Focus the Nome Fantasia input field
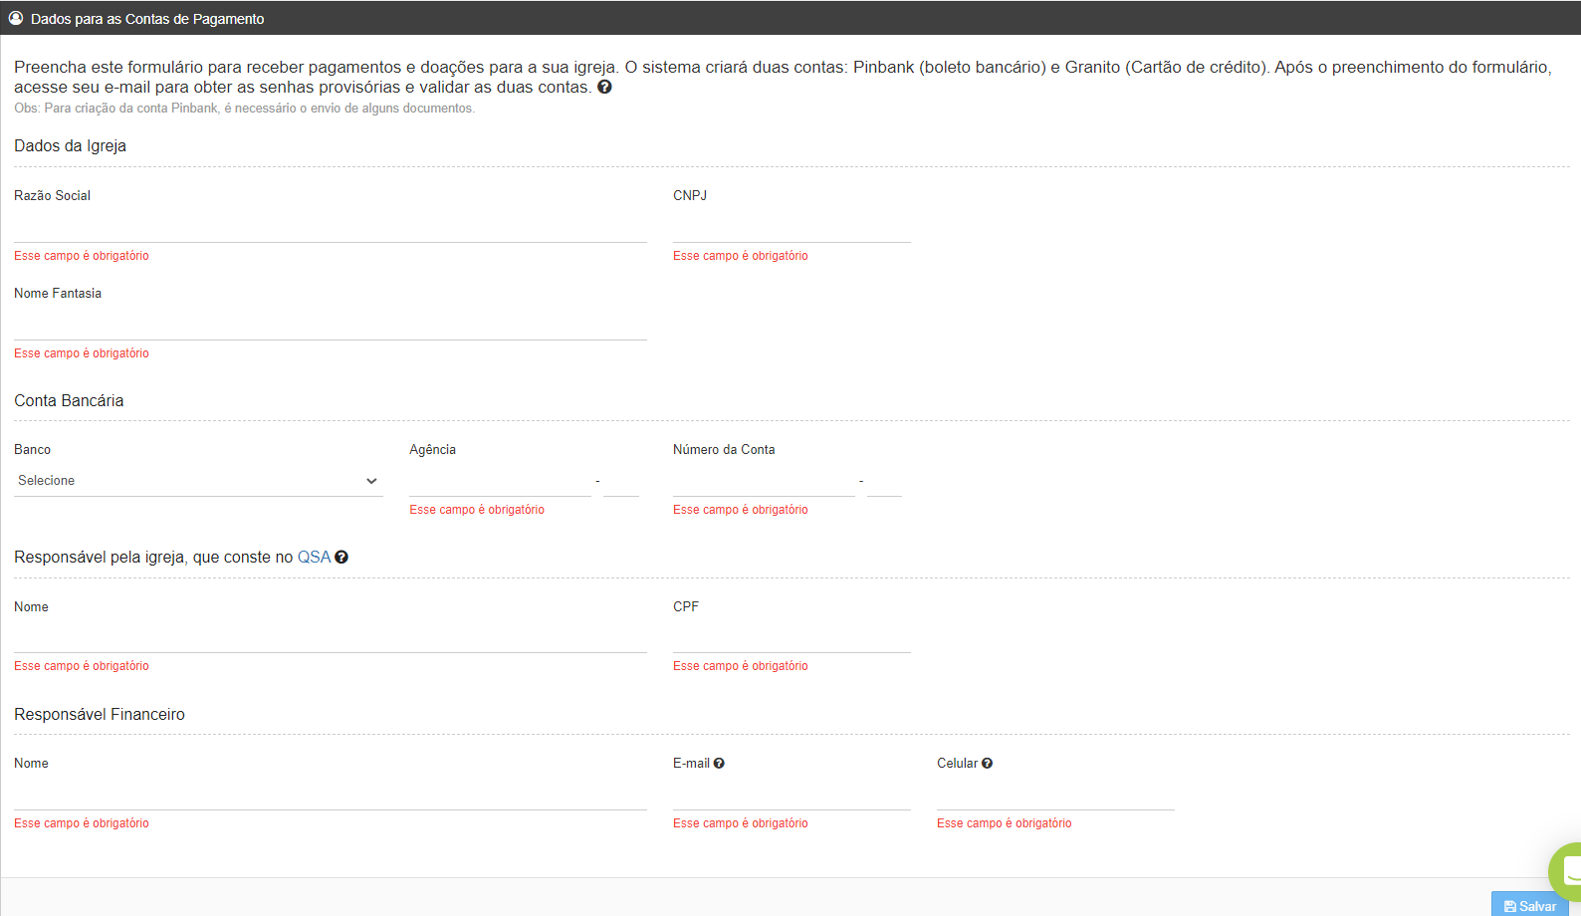1581x916 pixels. (x=331, y=325)
